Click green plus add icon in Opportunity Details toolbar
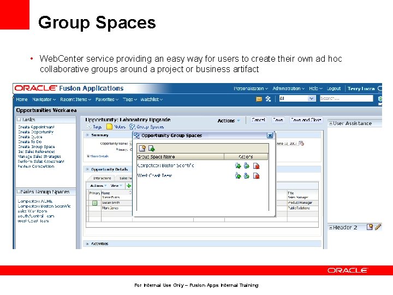The width and height of the screenshot is (393, 295). coord(129,186)
